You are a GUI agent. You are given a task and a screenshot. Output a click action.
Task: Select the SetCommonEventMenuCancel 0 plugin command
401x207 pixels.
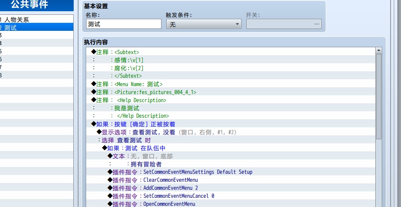(231, 196)
